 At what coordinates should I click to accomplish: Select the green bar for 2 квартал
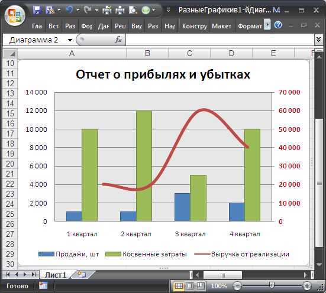tap(144, 166)
